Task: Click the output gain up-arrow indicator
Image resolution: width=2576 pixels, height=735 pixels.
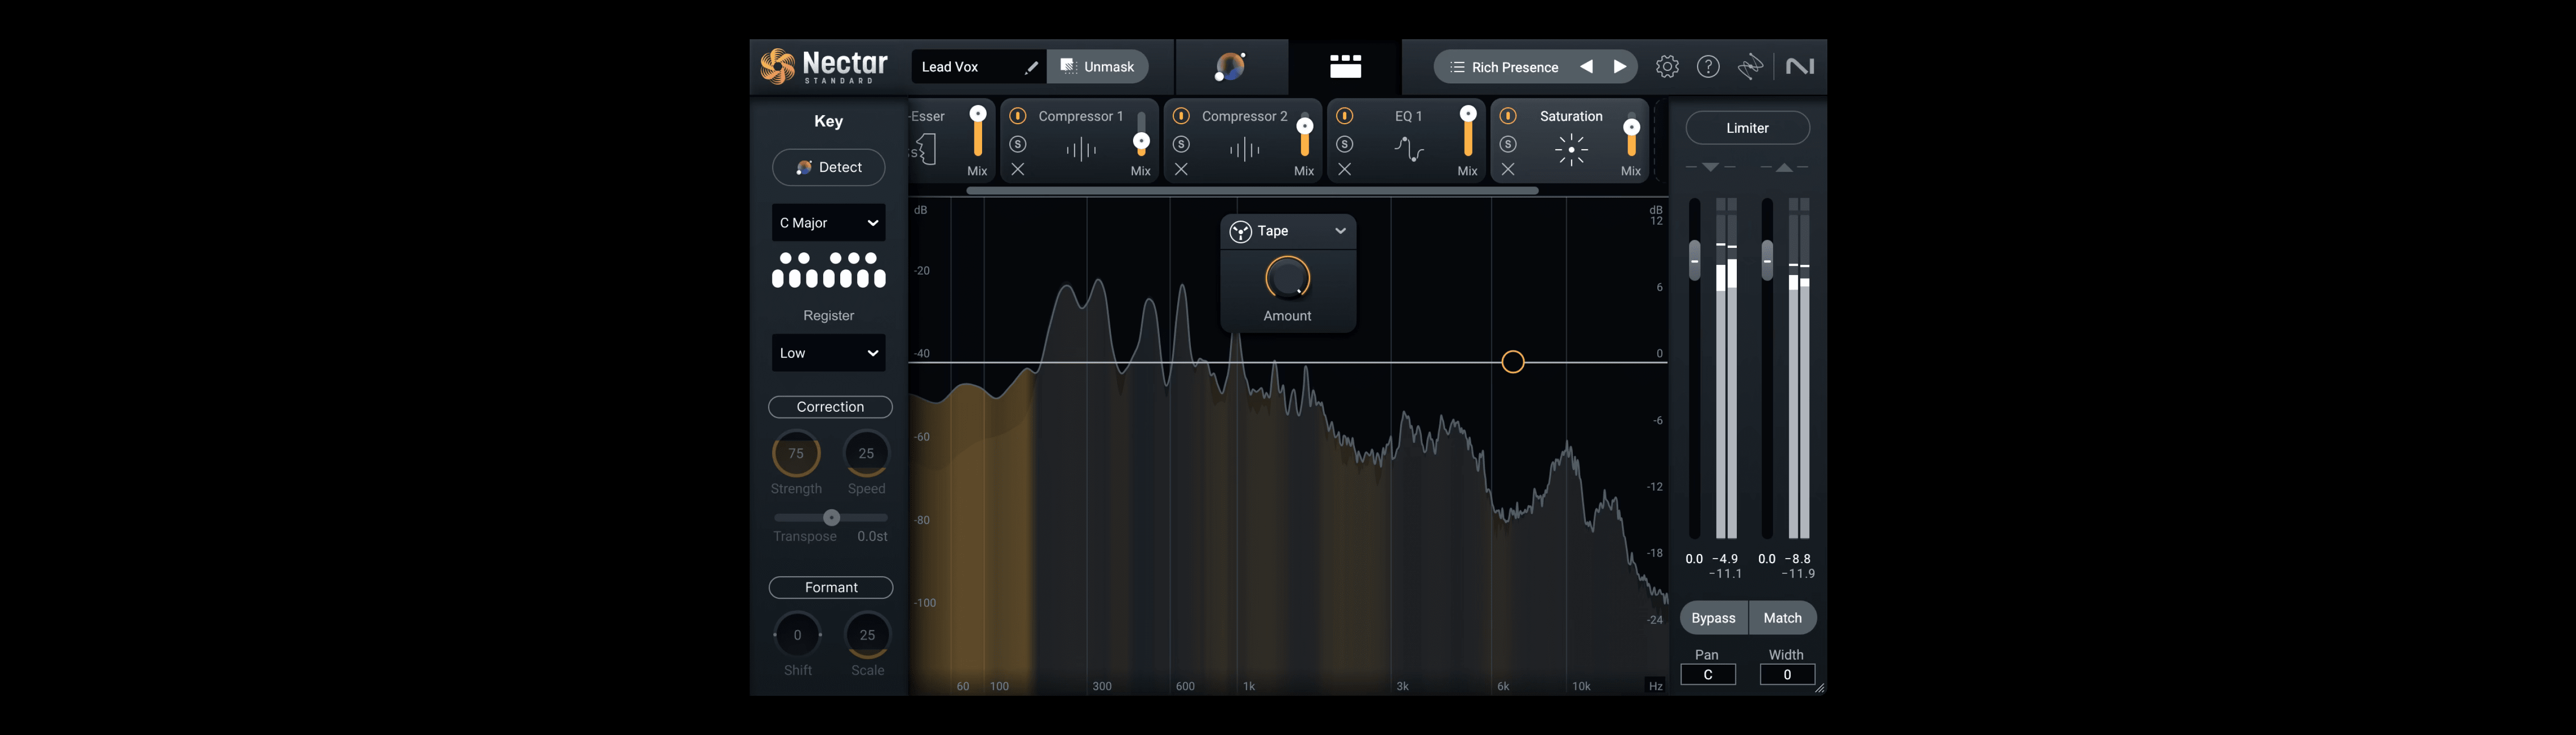Action: (x=1784, y=167)
